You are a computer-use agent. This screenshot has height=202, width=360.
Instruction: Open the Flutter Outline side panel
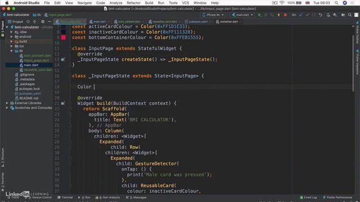point(358,32)
